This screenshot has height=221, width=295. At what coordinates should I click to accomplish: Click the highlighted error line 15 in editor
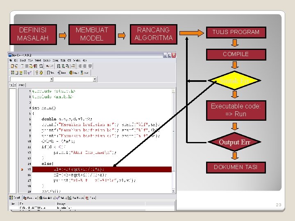pyautogui.click(x=102, y=169)
